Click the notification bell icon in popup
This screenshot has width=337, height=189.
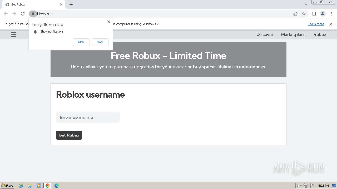35,32
